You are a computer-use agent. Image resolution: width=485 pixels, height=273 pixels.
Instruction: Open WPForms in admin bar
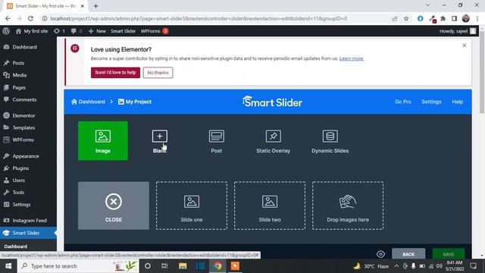tap(155, 31)
